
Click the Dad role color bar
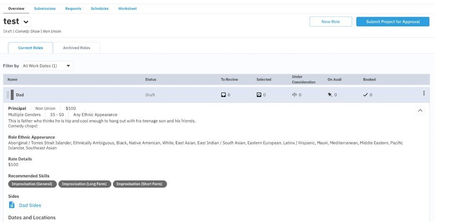coord(13,95)
